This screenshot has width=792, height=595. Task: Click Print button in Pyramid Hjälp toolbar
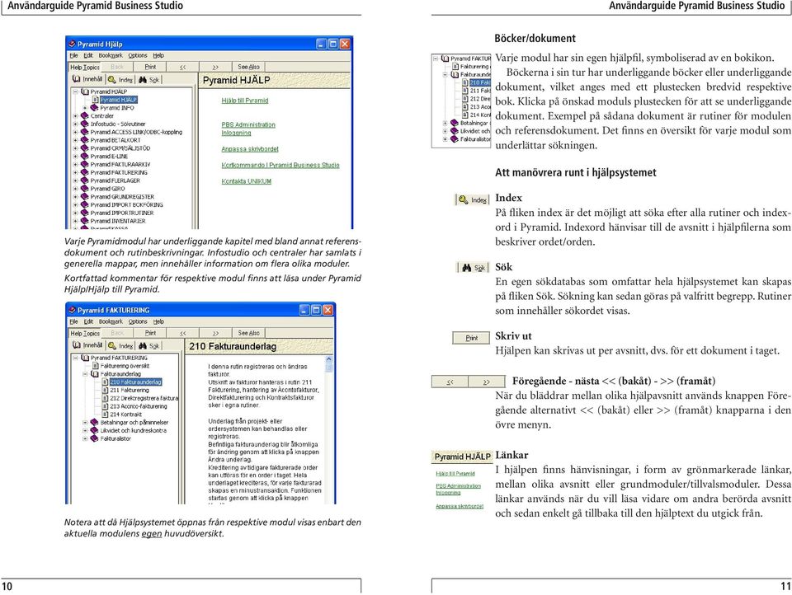point(150,67)
